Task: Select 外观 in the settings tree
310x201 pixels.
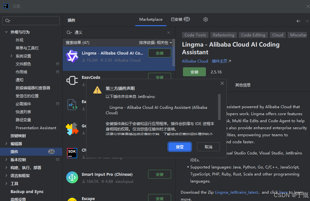Action: [19, 40]
